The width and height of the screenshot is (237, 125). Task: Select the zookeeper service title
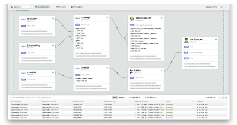(196, 39)
